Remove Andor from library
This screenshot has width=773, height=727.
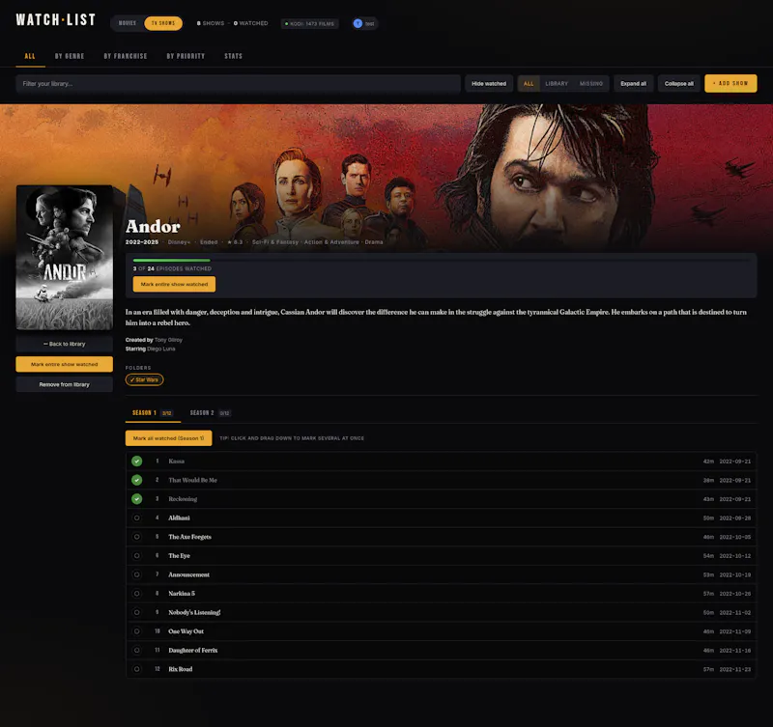click(x=65, y=384)
